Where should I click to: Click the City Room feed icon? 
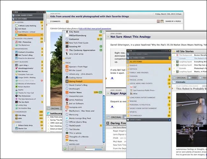coord(67,32)
